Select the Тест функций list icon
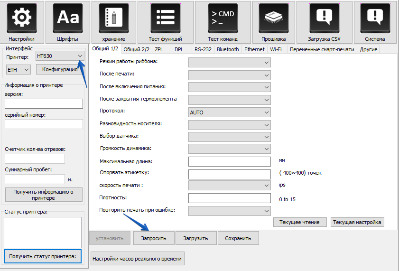 click(x=165, y=18)
